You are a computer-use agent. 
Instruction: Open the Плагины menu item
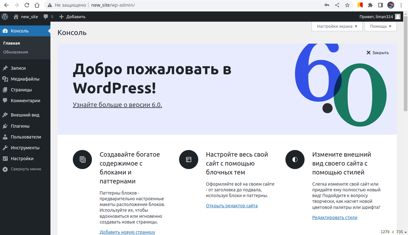click(x=20, y=126)
